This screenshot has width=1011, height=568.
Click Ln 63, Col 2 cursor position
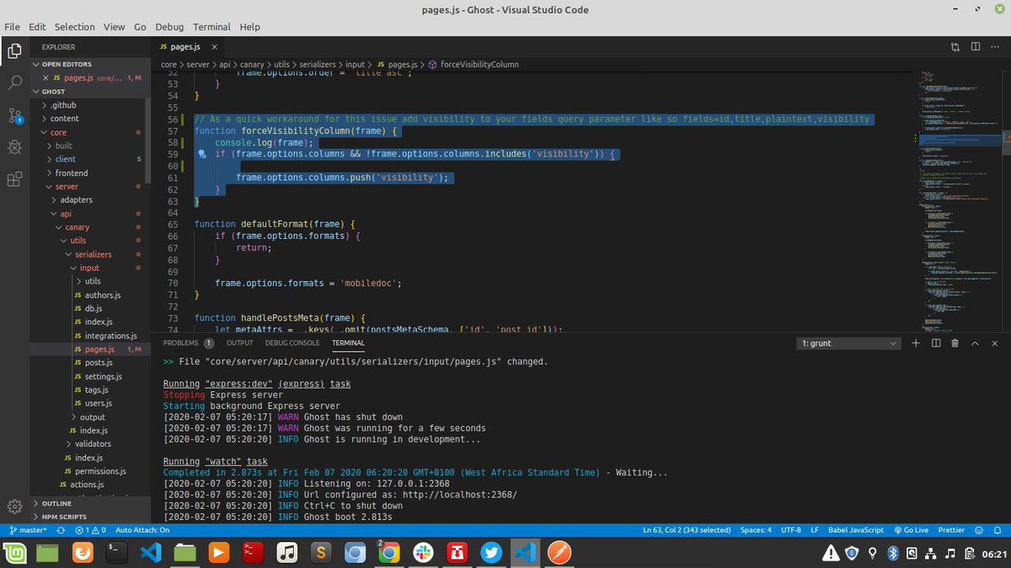point(687,530)
